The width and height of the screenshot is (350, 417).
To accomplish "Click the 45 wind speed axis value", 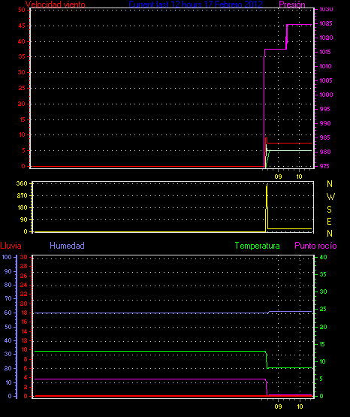I will (22, 26).
